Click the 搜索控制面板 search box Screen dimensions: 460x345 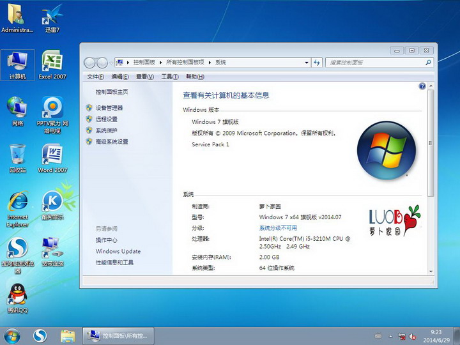coord(376,63)
